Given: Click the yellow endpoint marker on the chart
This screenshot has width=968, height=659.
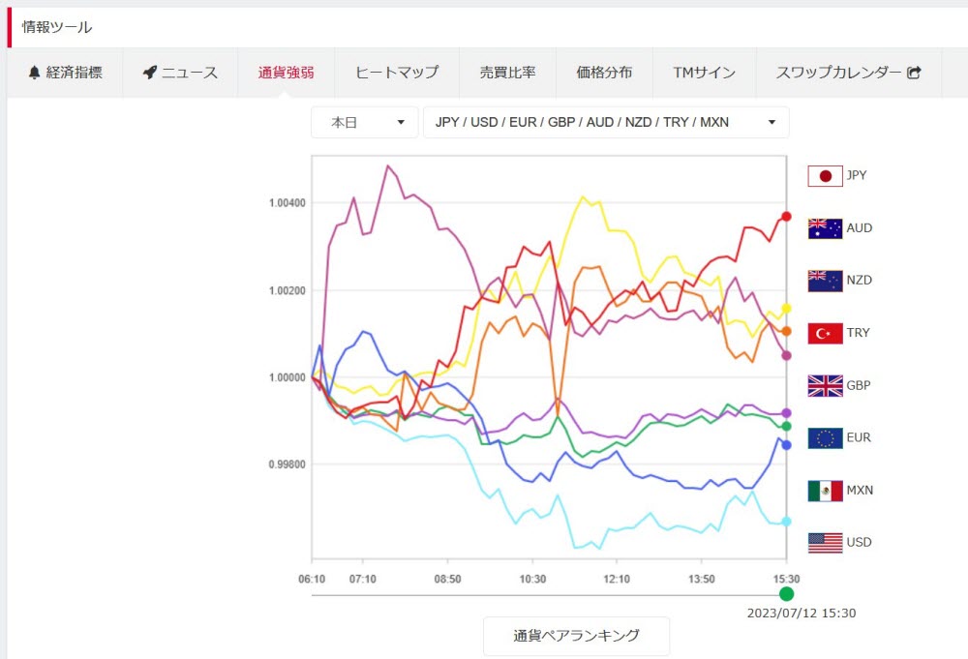Looking at the screenshot, I should (x=786, y=308).
